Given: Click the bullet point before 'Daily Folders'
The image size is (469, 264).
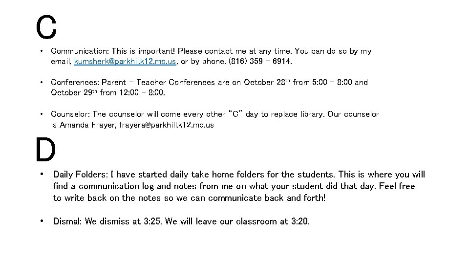Looking at the screenshot, I should click(43, 175).
